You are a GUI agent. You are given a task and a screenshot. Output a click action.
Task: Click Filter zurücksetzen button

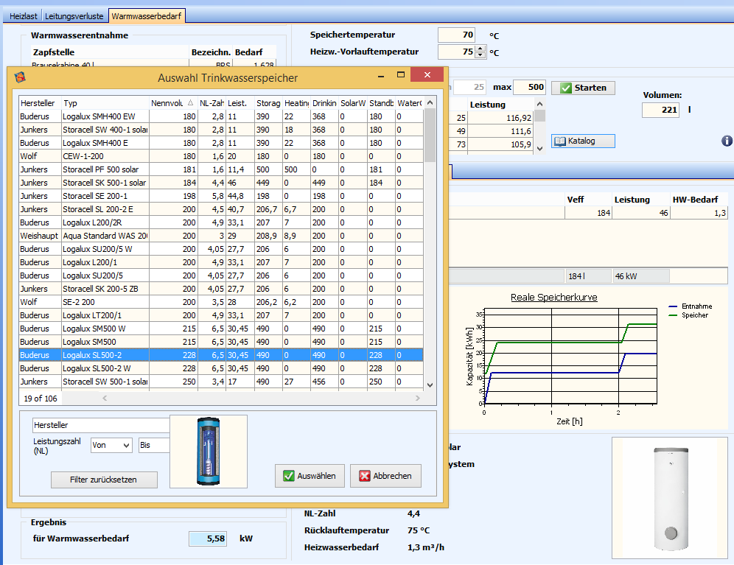click(x=104, y=480)
